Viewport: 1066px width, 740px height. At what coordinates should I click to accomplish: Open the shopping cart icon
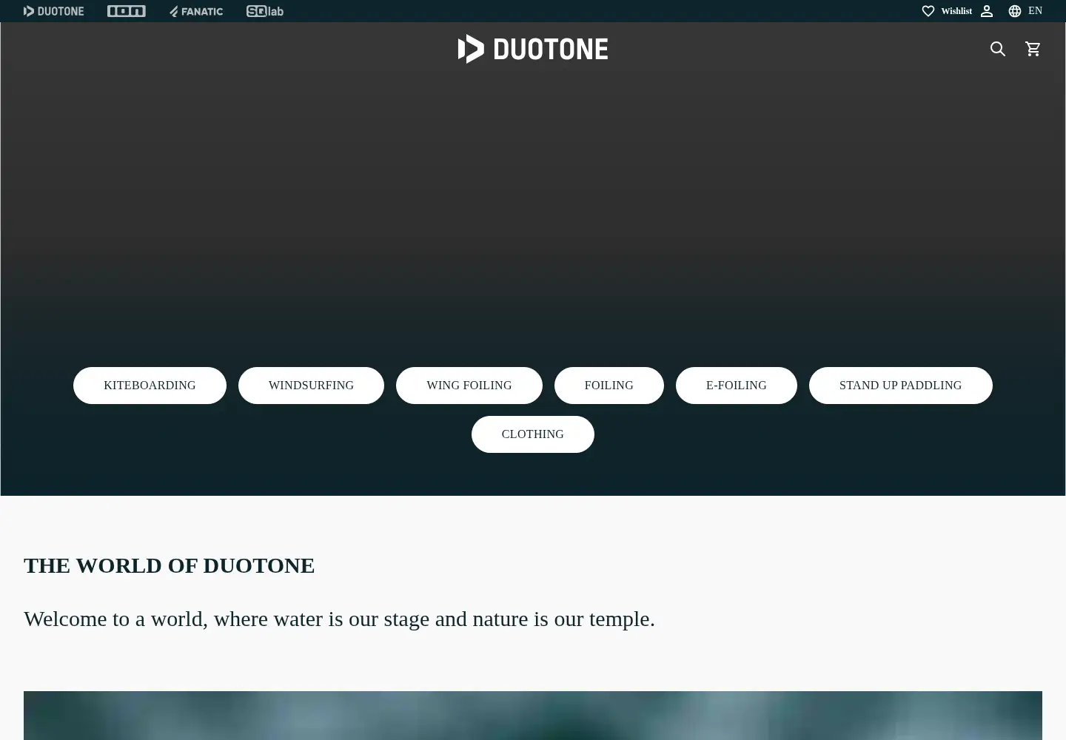click(x=1033, y=49)
